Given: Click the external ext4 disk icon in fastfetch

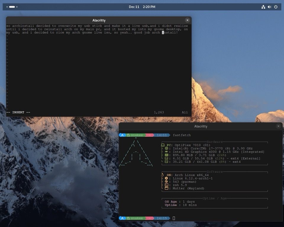Looking at the screenshot, I should 166,158.
